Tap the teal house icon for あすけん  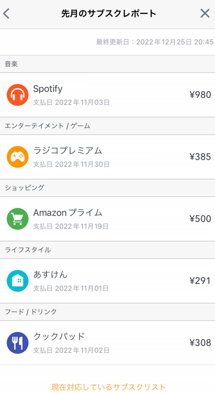(18, 281)
